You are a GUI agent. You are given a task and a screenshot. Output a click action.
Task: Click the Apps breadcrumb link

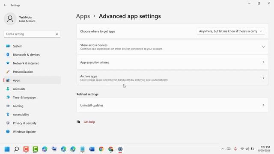tap(83, 16)
